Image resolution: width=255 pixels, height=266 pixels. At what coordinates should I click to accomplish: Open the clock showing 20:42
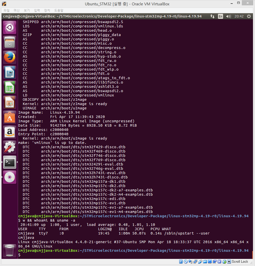point(239,16)
